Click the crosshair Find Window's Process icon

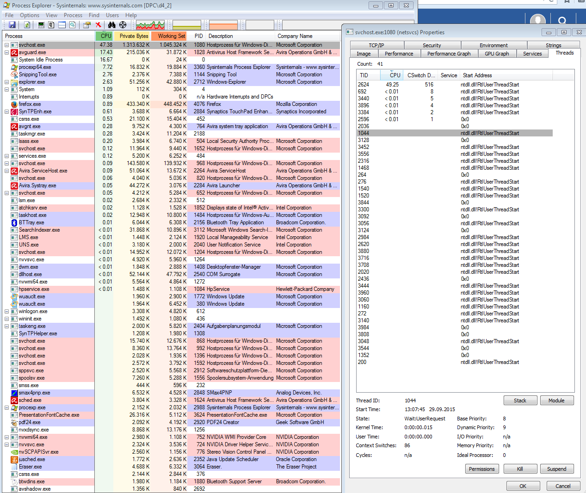[x=123, y=25]
